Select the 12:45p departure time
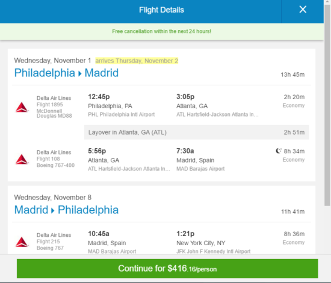The width and height of the screenshot is (331, 283). click(x=99, y=97)
